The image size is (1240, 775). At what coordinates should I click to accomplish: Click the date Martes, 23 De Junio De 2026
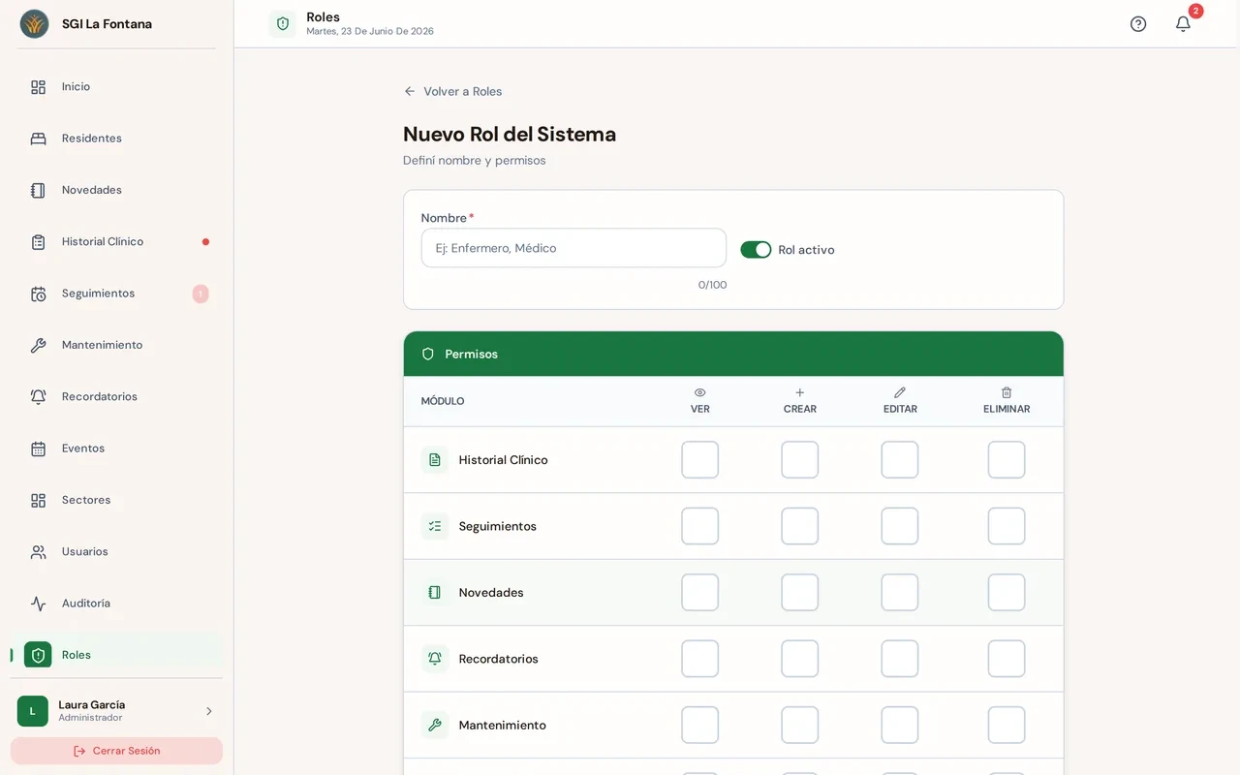coord(370,31)
